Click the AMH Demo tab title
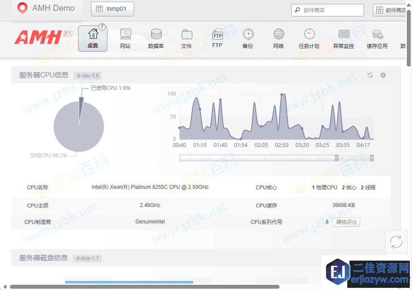 pos(53,8)
